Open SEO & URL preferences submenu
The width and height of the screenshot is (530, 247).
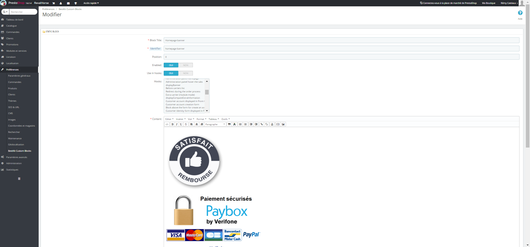tap(14, 107)
